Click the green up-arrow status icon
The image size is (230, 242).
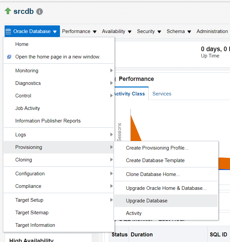pyautogui.click(x=8, y=11)
